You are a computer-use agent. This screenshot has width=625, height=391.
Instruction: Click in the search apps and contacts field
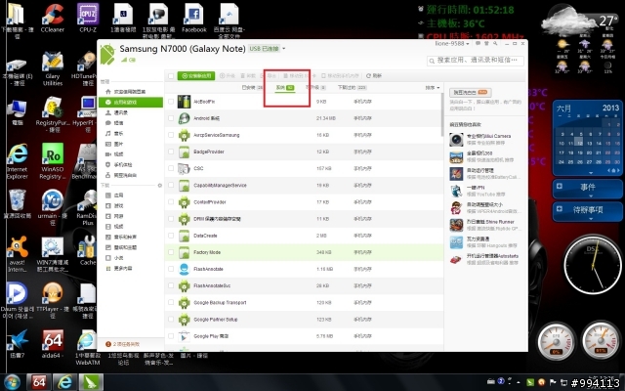click(476, 61)
